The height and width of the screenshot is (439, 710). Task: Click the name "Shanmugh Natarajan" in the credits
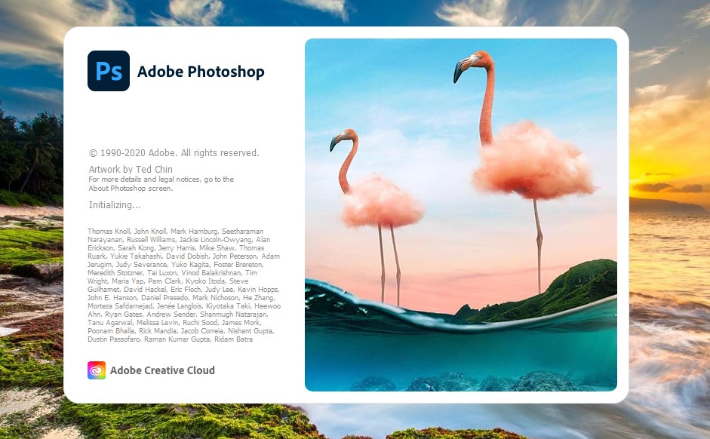(234, 314)
